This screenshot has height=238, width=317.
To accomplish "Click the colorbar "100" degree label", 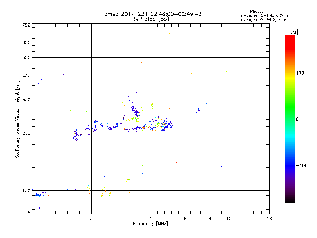I will (x=300, y=73).
